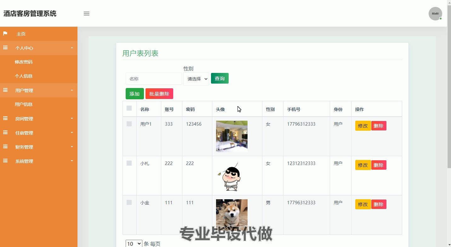Check the checkbox for 小札 row

(129, 163)
